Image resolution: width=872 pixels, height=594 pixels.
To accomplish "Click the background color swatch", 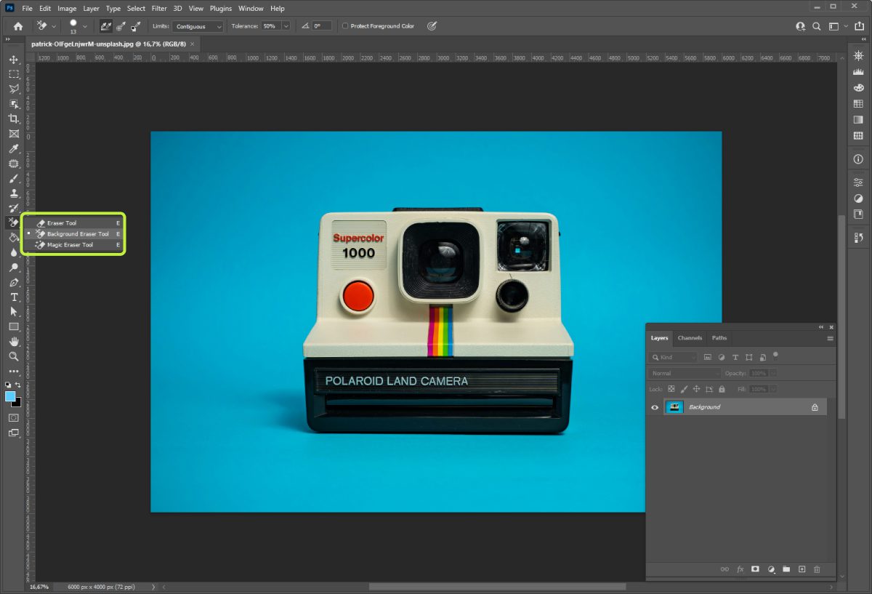I will (18, 403).
